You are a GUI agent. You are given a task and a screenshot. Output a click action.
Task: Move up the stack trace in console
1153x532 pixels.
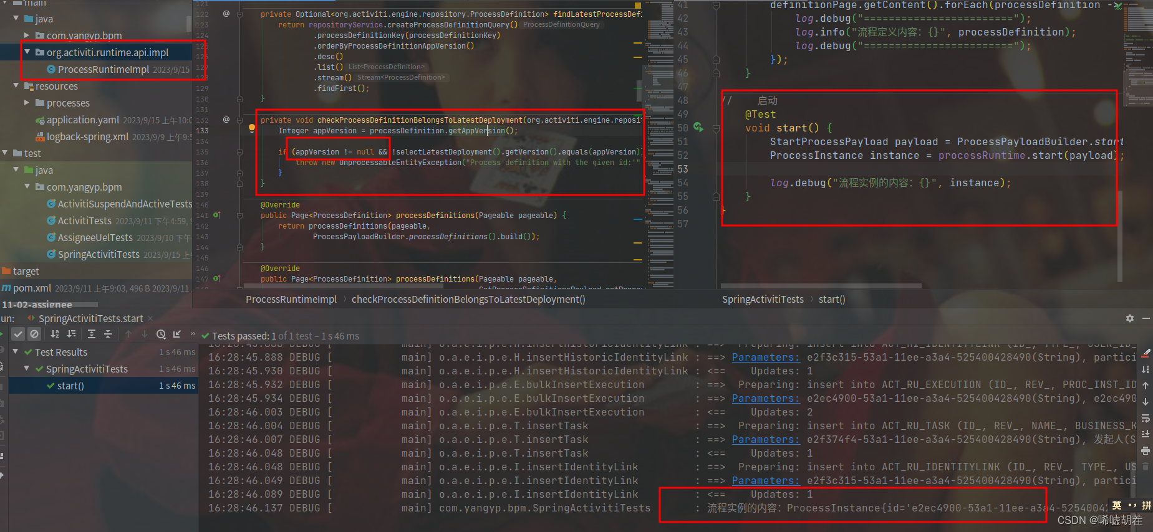[1146, 386]
